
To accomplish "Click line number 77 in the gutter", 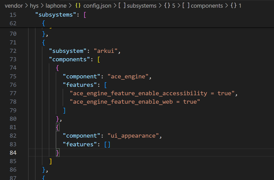I will point(13,93).
